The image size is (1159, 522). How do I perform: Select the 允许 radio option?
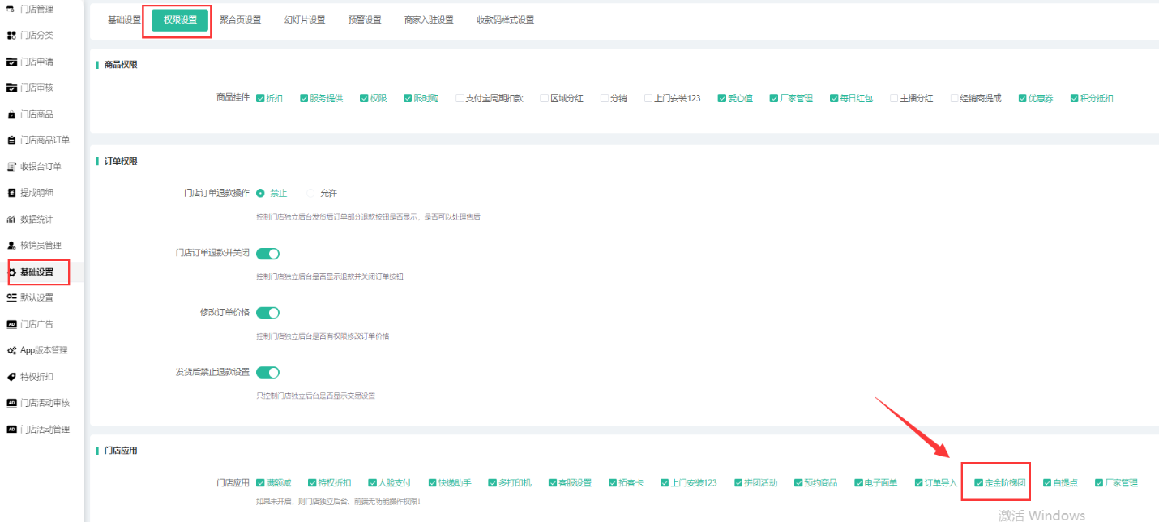(311, 194)
